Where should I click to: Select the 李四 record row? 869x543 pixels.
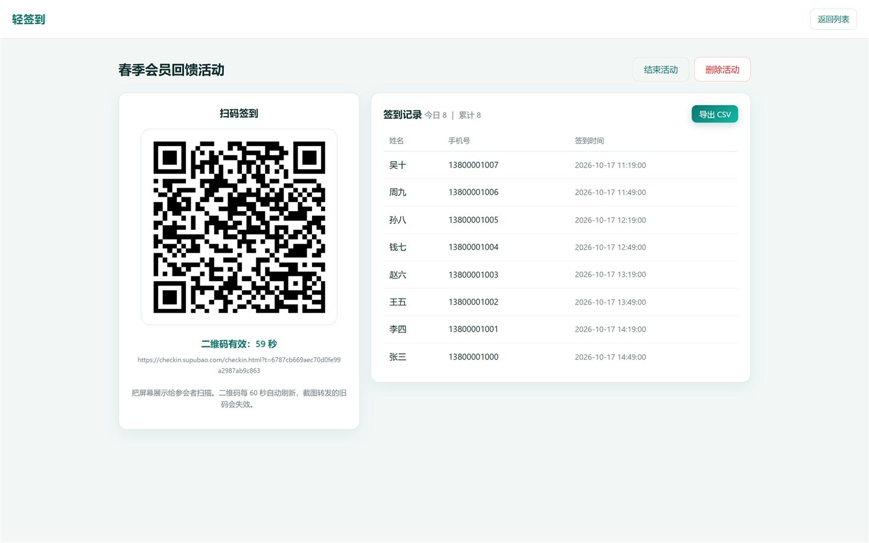(560, 329)
